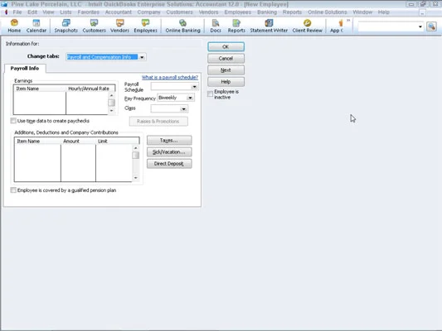The width and height of the screenshot is (442, 331).
Task: Open the Customers center icon
Action: point(94,26)
